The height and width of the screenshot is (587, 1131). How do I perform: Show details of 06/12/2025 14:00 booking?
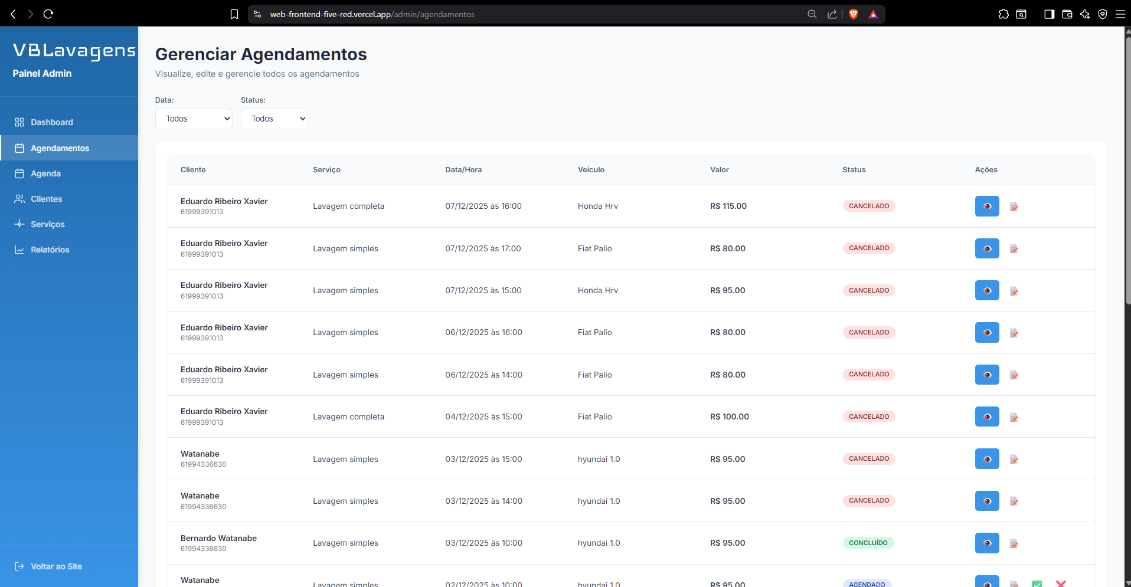[986, 375]
